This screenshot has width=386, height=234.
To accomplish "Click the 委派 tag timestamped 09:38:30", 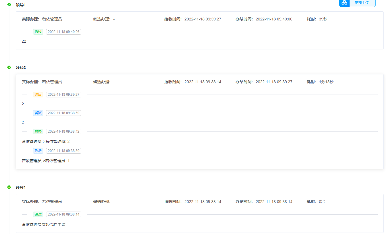I will [38, 151].
